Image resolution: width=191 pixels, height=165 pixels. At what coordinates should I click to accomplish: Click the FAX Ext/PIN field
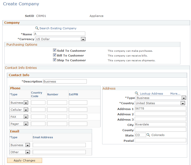pos(78,117)
